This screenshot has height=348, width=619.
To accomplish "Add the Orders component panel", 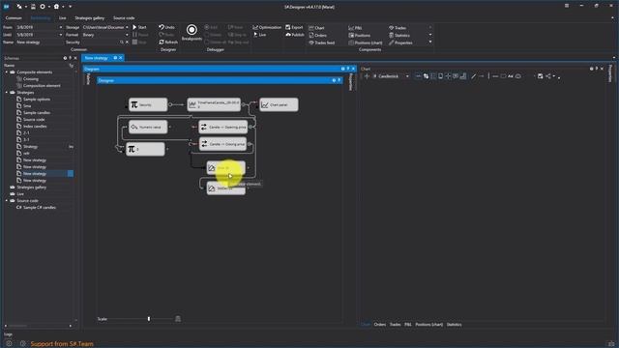I will [317, 35].
